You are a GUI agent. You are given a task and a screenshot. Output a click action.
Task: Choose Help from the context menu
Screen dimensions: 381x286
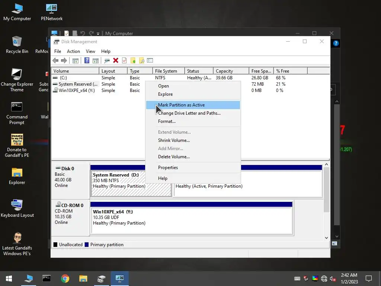tap(193, 178)
